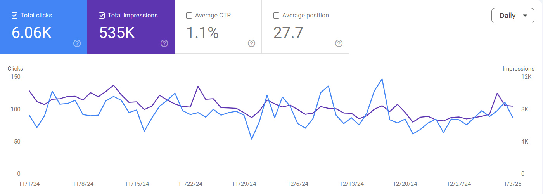543x194 pixels.
Task: Click the 11/1/24 date label on axis
Action: click(29, 184)
